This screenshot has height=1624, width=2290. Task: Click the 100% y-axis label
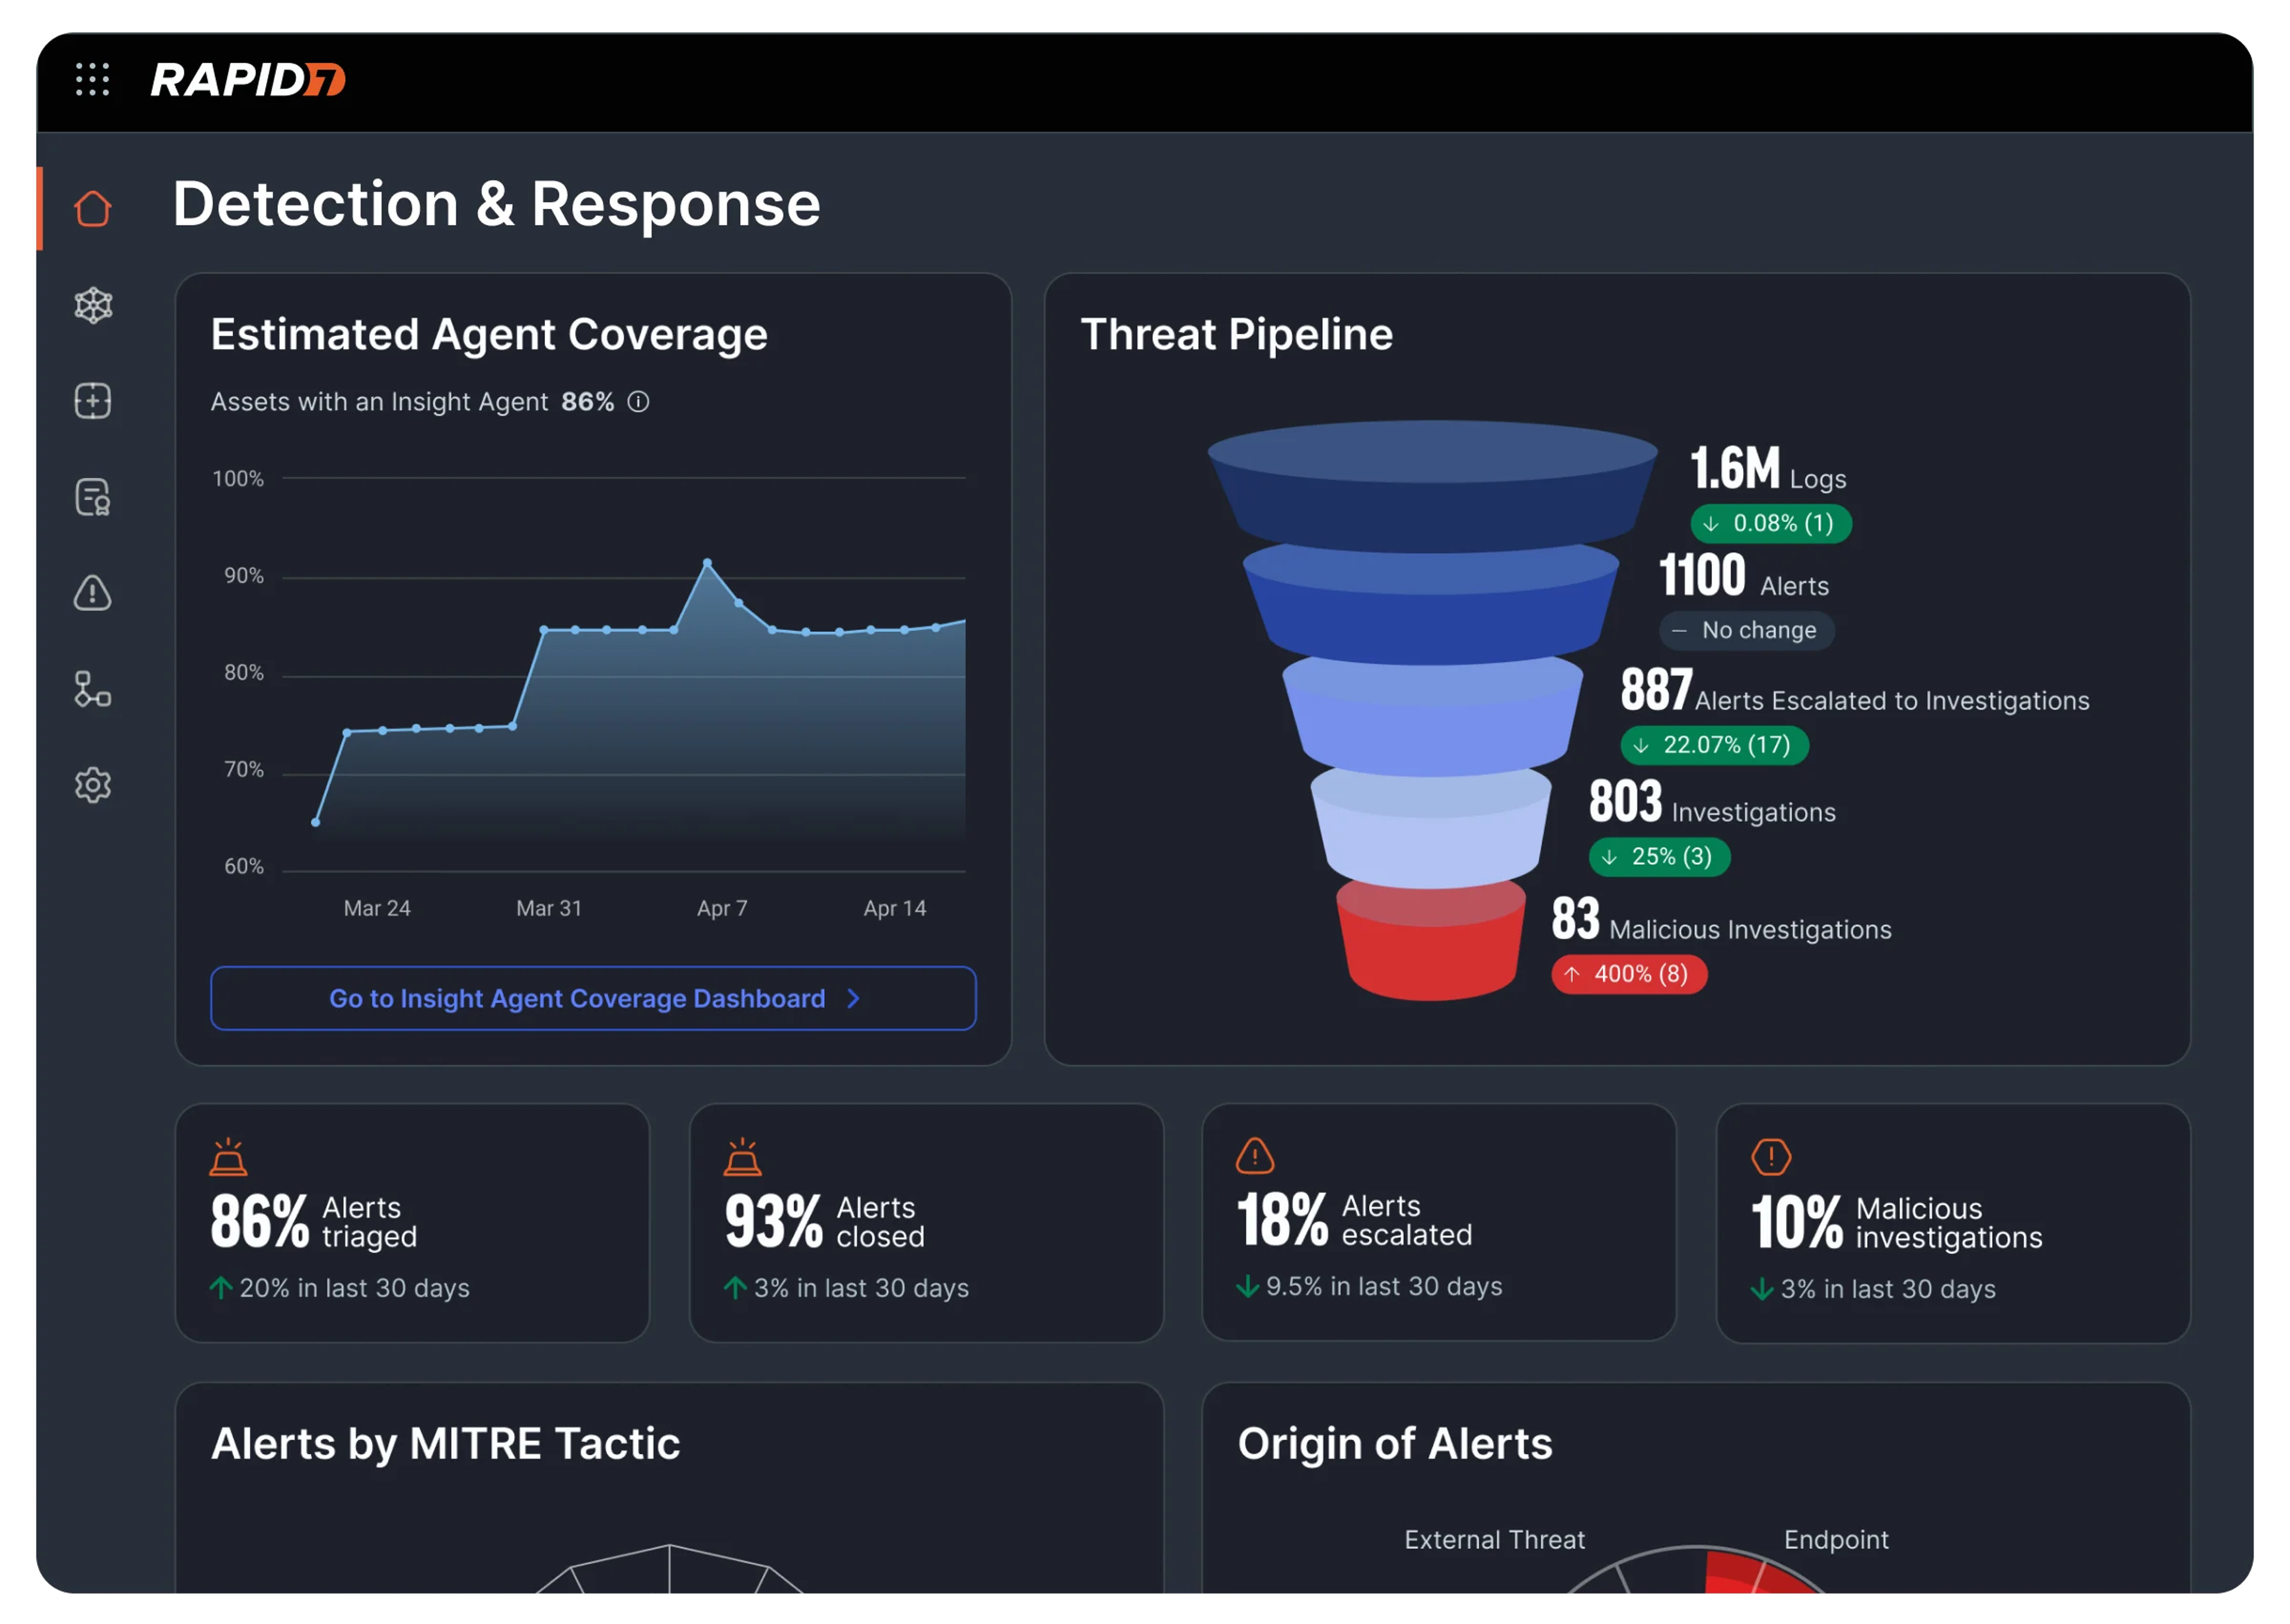[238, 479]
